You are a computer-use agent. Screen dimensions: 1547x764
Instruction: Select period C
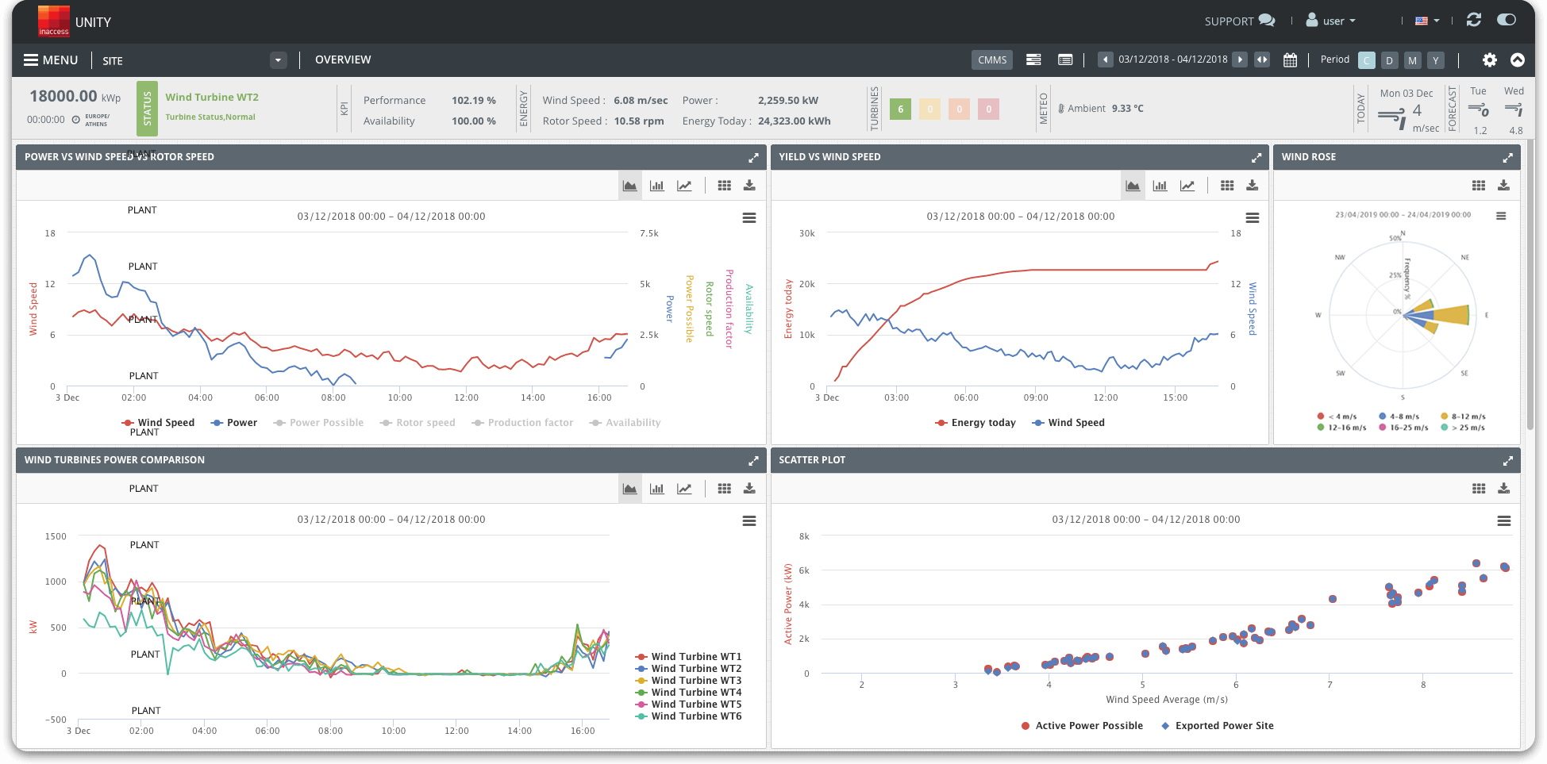pyautogui.click(x=1367, y=60)
